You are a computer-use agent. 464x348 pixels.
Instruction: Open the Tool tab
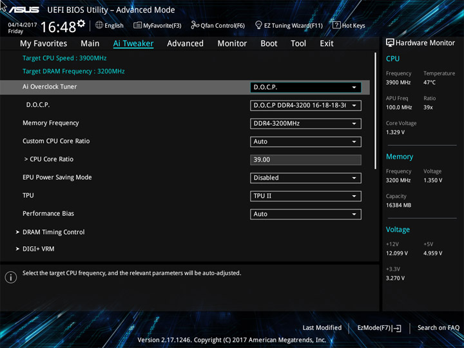pyautogui.click(x=298, y=44)
